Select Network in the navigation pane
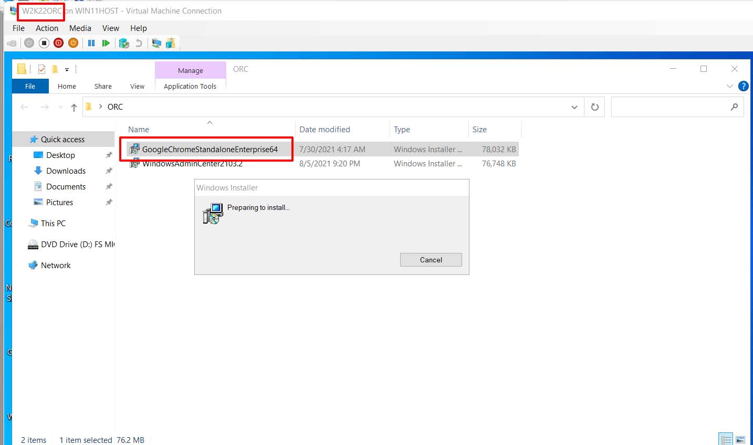Screen dimensions: 753x445 (x=56, y=265)
